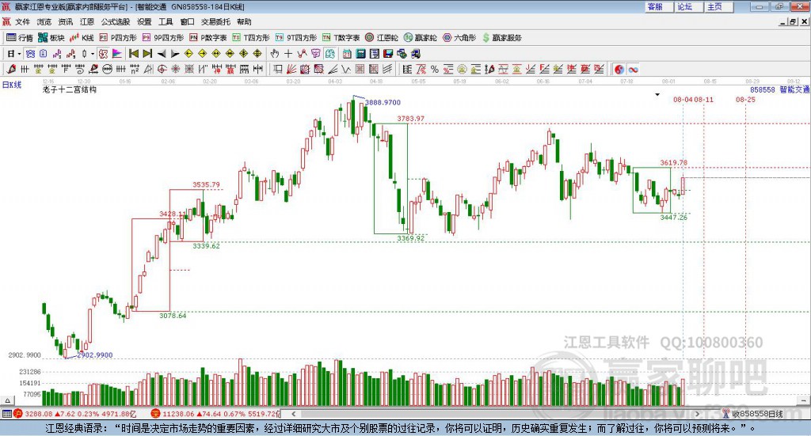
Task: Click the 08-04 date marker
Action: point(683,99)
